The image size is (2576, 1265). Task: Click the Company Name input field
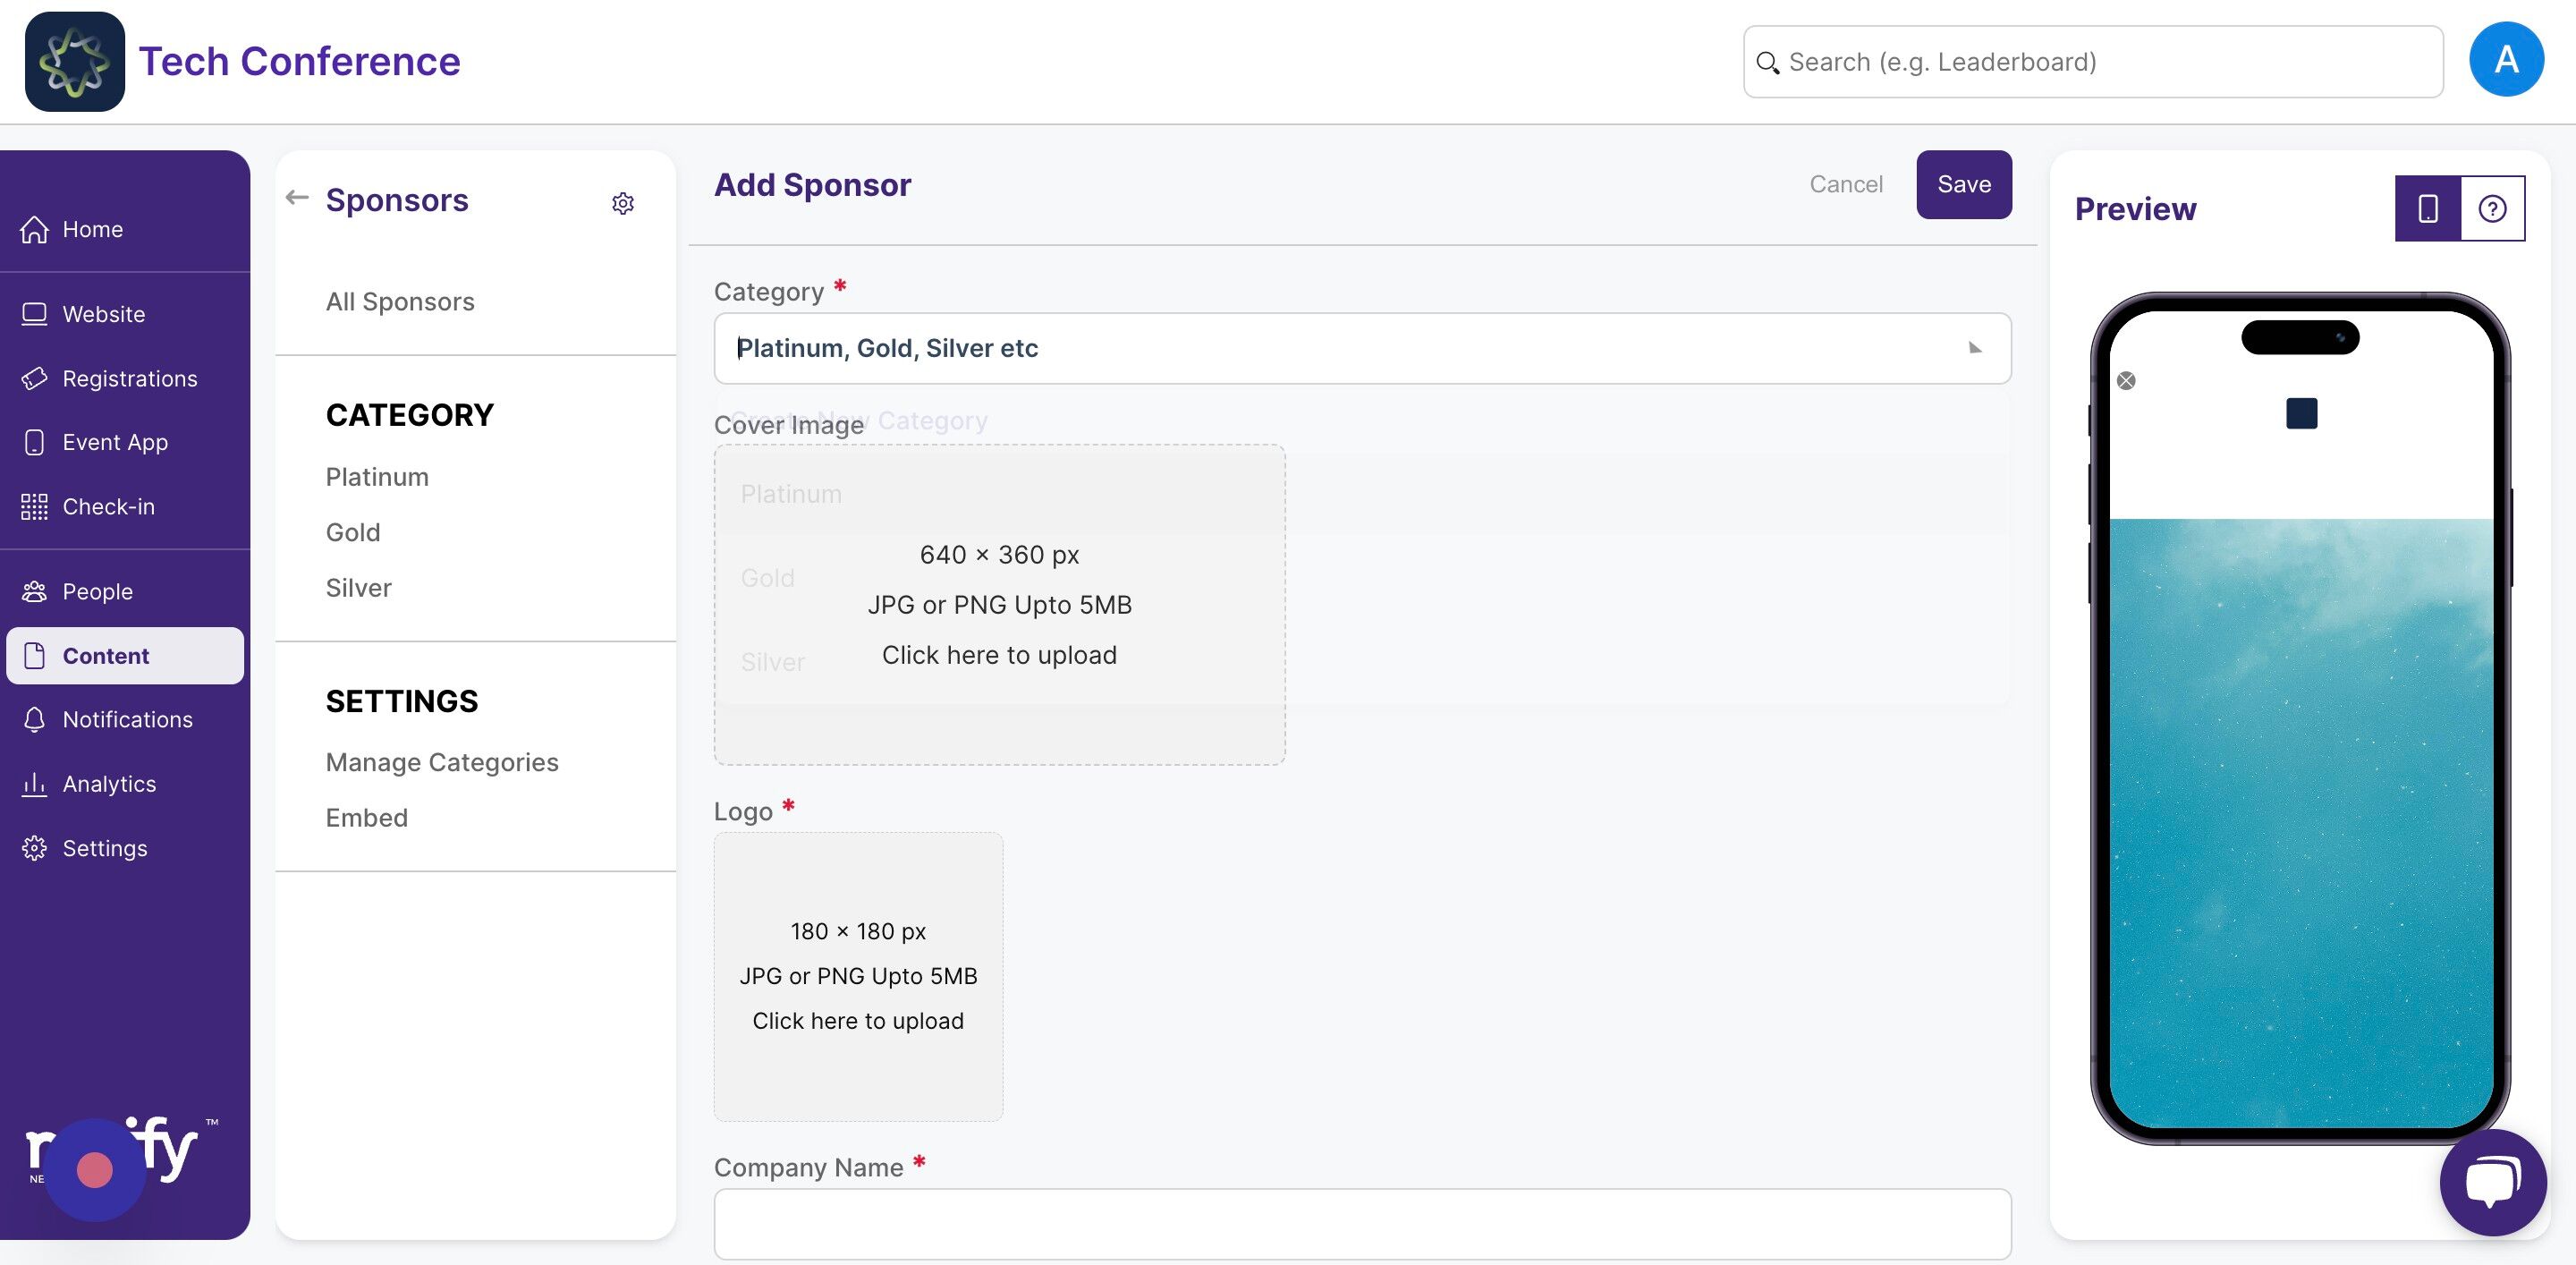[1361, 1223]
